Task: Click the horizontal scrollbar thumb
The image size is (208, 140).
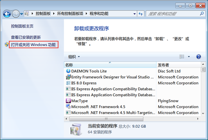Action: click(106, 119)
